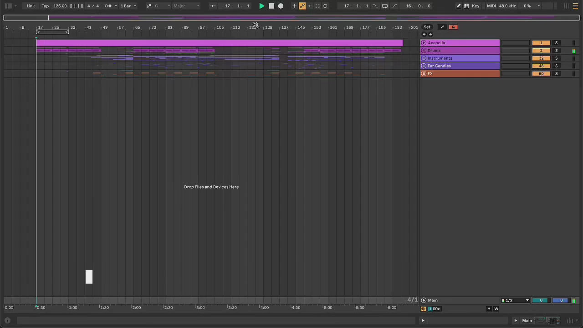This screenshot has width=583, height=328.
Task: Click the Tap tempo button
Action: point(45,6)
